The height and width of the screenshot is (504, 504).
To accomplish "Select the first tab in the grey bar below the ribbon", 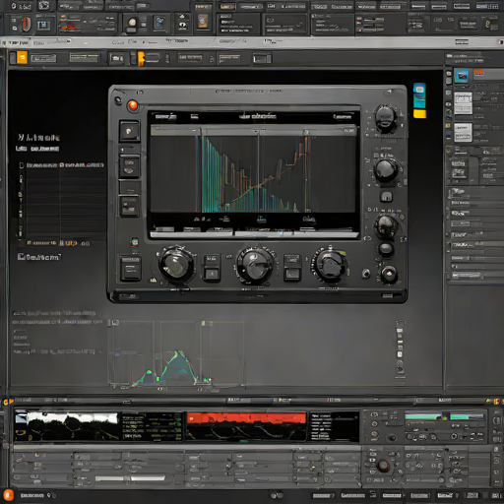I will pos(18,43).
